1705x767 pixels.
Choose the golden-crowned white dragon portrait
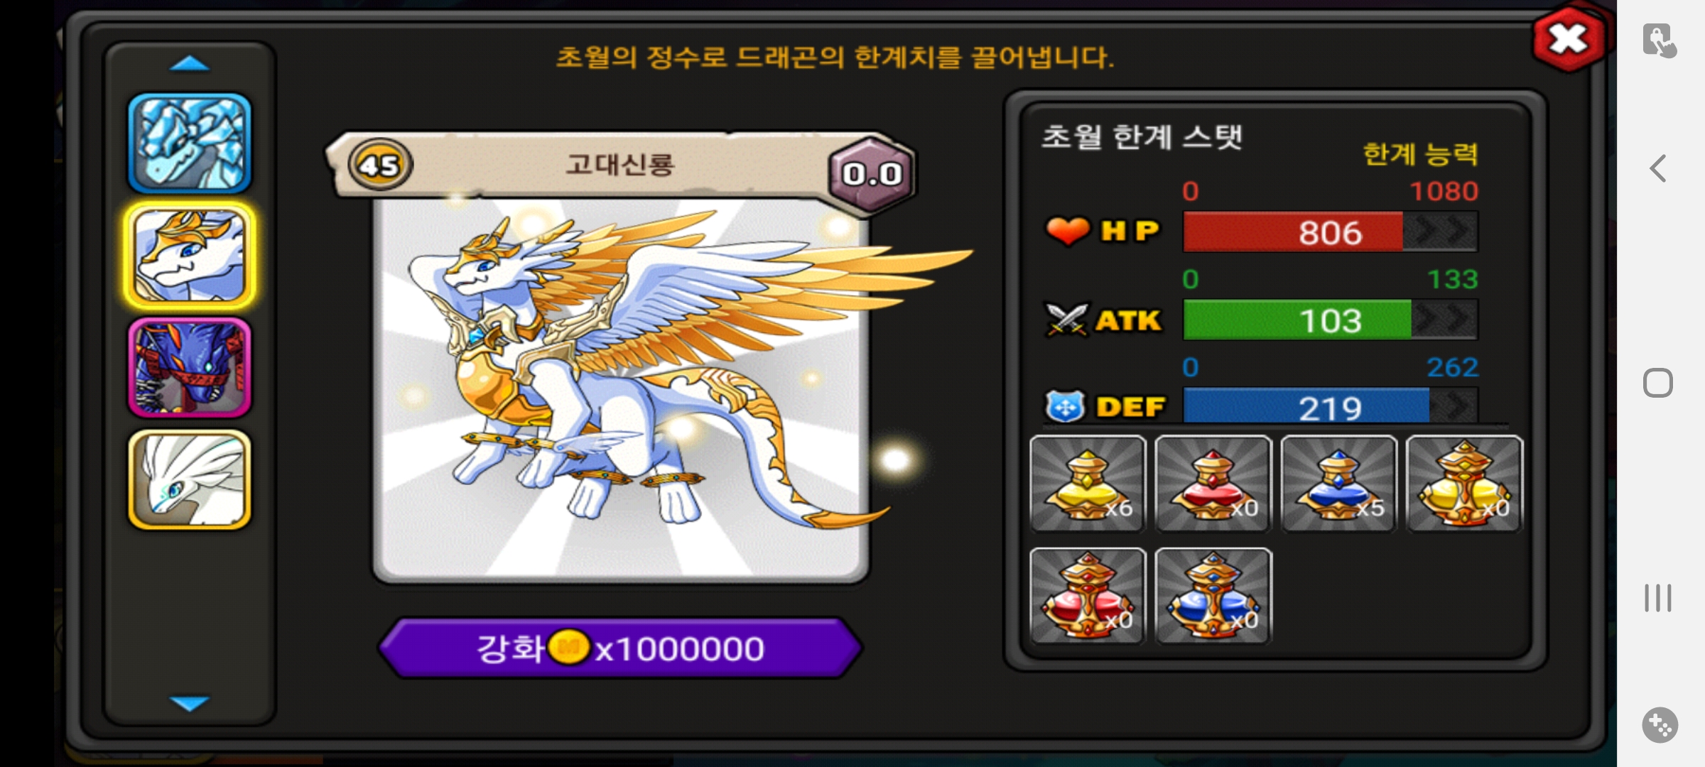point(190,256)
